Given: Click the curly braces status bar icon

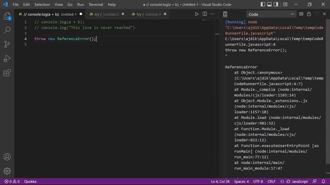Looking at the screenshot, I should 282,181.
